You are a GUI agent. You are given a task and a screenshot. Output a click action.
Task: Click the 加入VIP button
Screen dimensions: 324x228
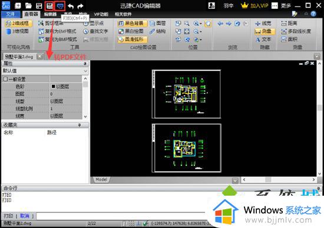coord(254,6)
